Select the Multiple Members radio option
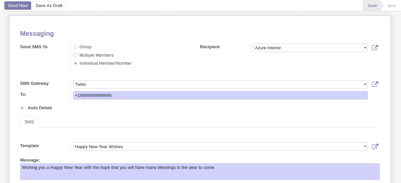This screenshot has width=401, height=183. (x=75, y=55)
